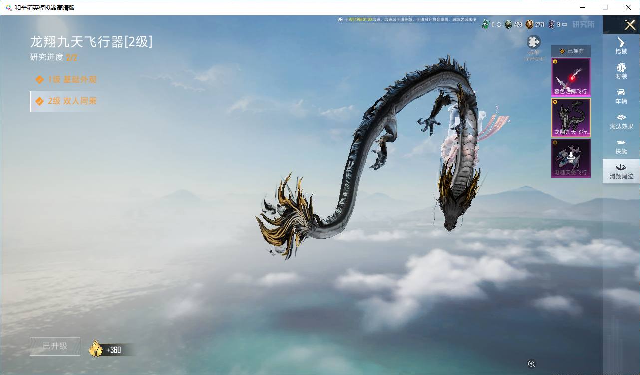Viewport: 640px width, 375px height.
Task: Click the green card currency icon
Action: pos(485,24)
